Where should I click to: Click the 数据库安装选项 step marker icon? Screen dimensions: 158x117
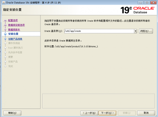point(5,25)
